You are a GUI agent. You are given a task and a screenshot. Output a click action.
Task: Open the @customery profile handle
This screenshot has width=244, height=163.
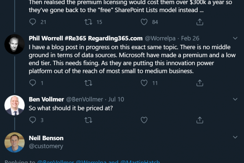tap(46, 146)
